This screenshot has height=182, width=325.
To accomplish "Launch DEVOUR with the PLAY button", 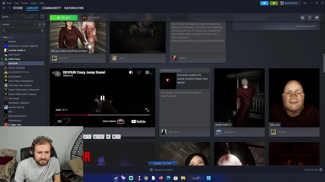I will tap(63, 18).
